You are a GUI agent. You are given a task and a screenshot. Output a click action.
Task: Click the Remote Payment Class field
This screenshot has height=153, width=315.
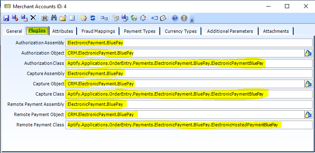click(189, 125)
